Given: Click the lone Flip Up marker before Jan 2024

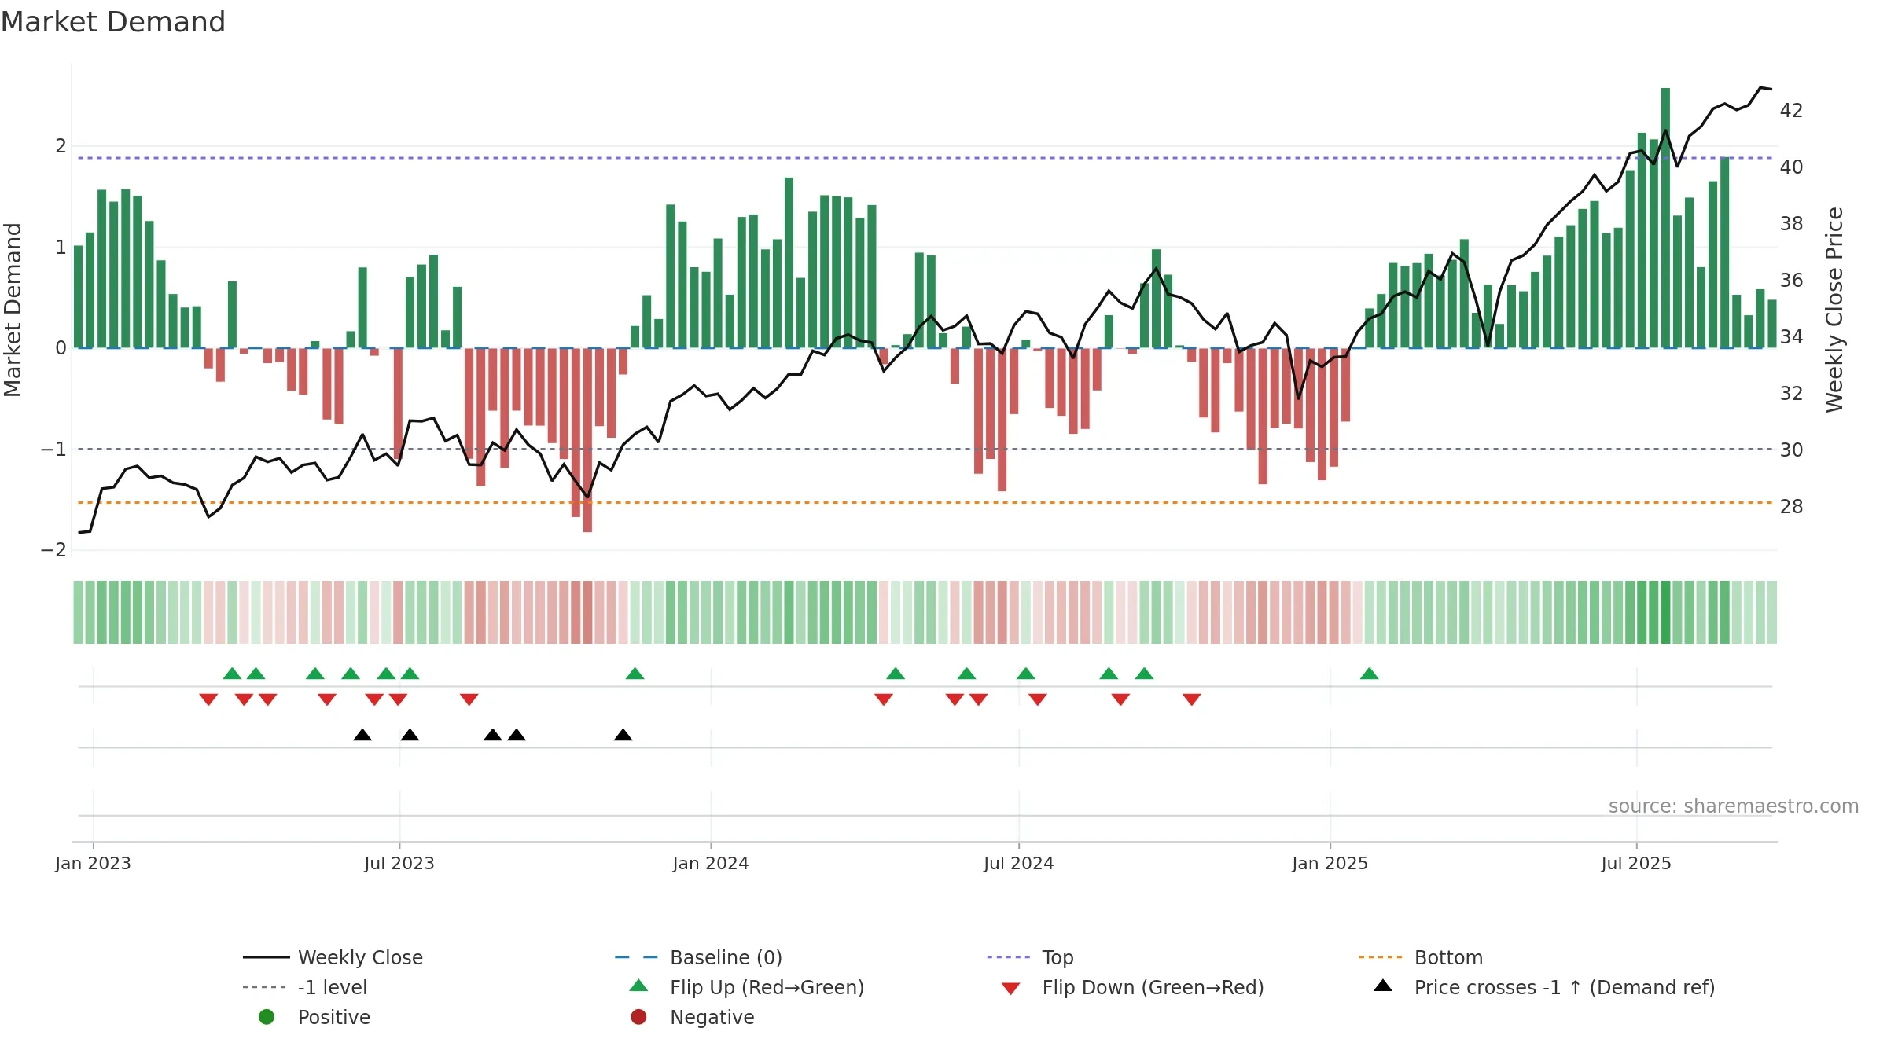Looking at the screenshot, I should click(x=635, y=674).
